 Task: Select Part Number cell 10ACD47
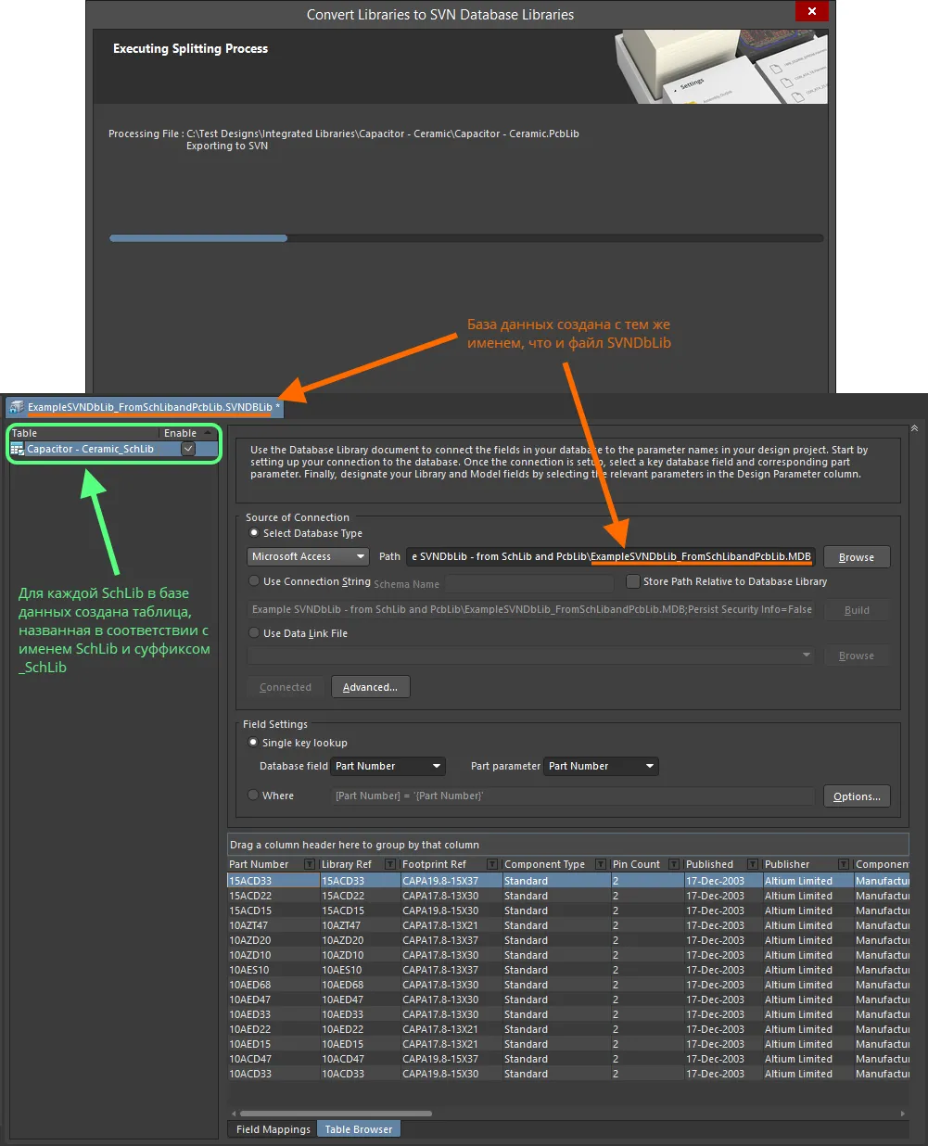point(273,1059)
